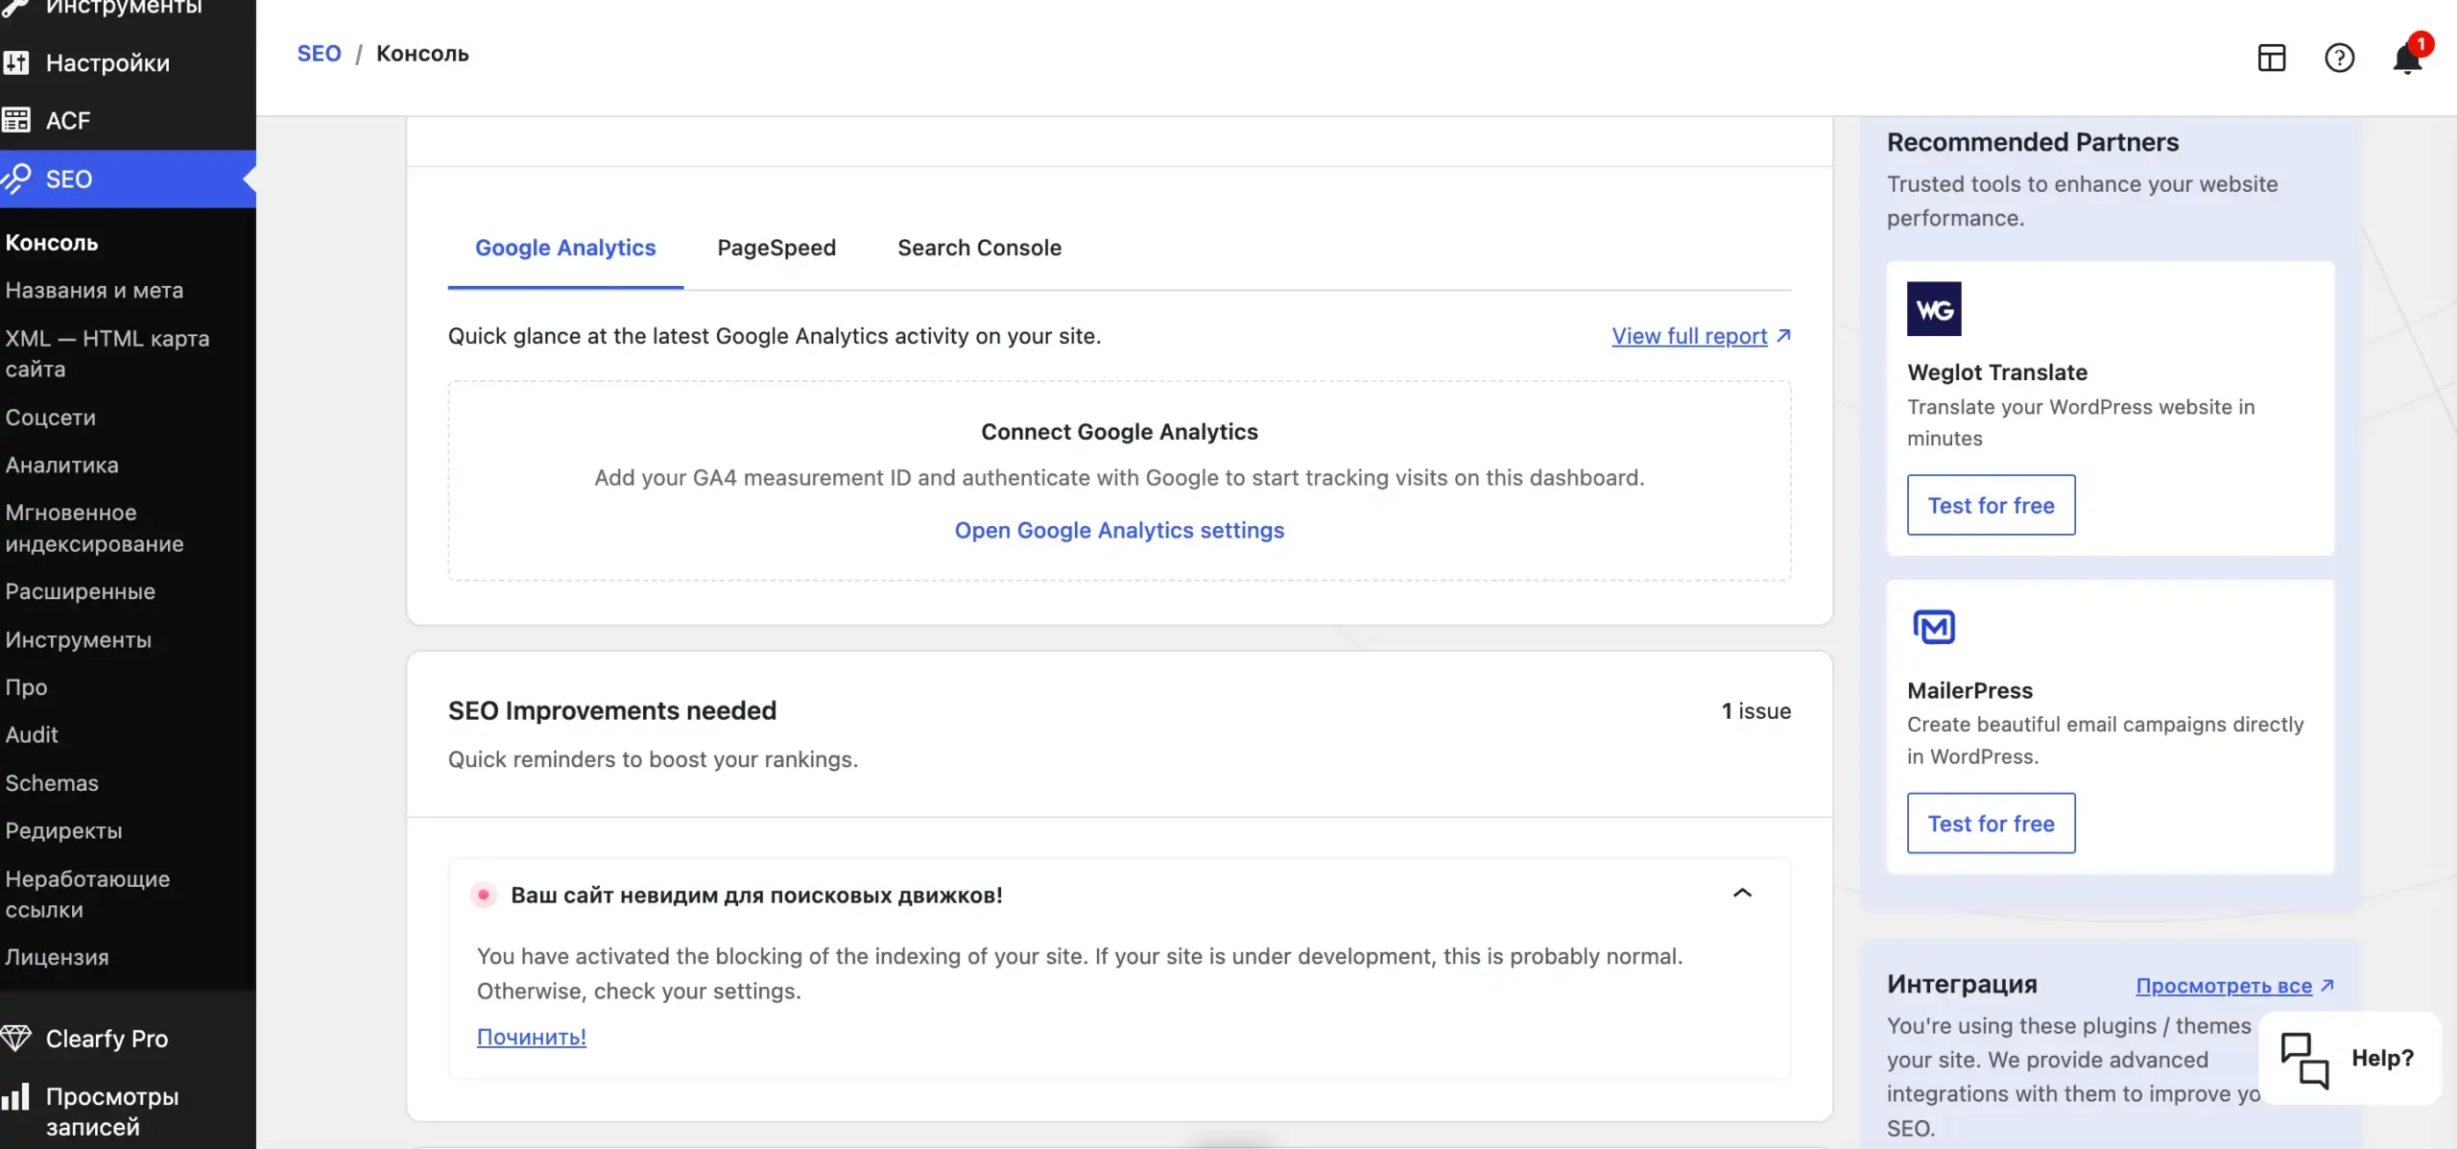This screenshot has width=2457, height=1149.
Task: Click the Weglot Translate WG logo
Action: pos(1934,309)
